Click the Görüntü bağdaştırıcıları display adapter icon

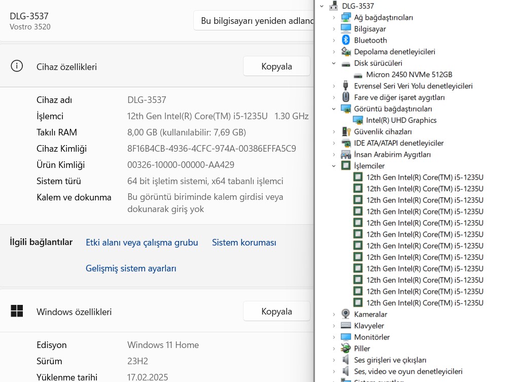[x=346, y=109]
